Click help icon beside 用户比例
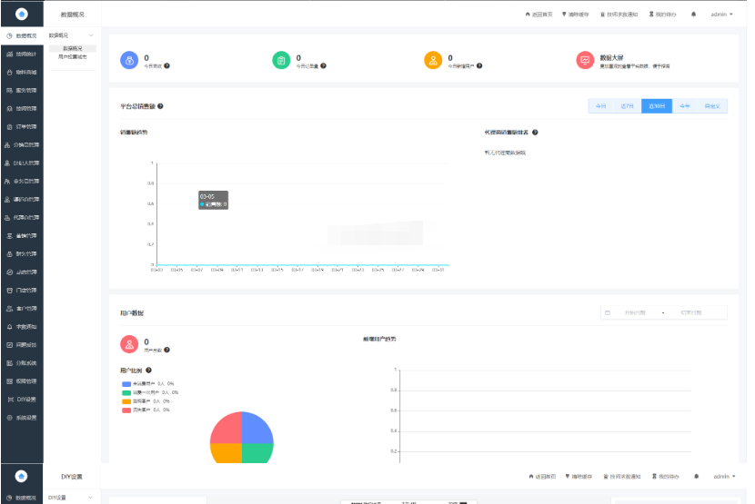The width and height of the screenshot is (755, 504). click(x=146, y=371)
